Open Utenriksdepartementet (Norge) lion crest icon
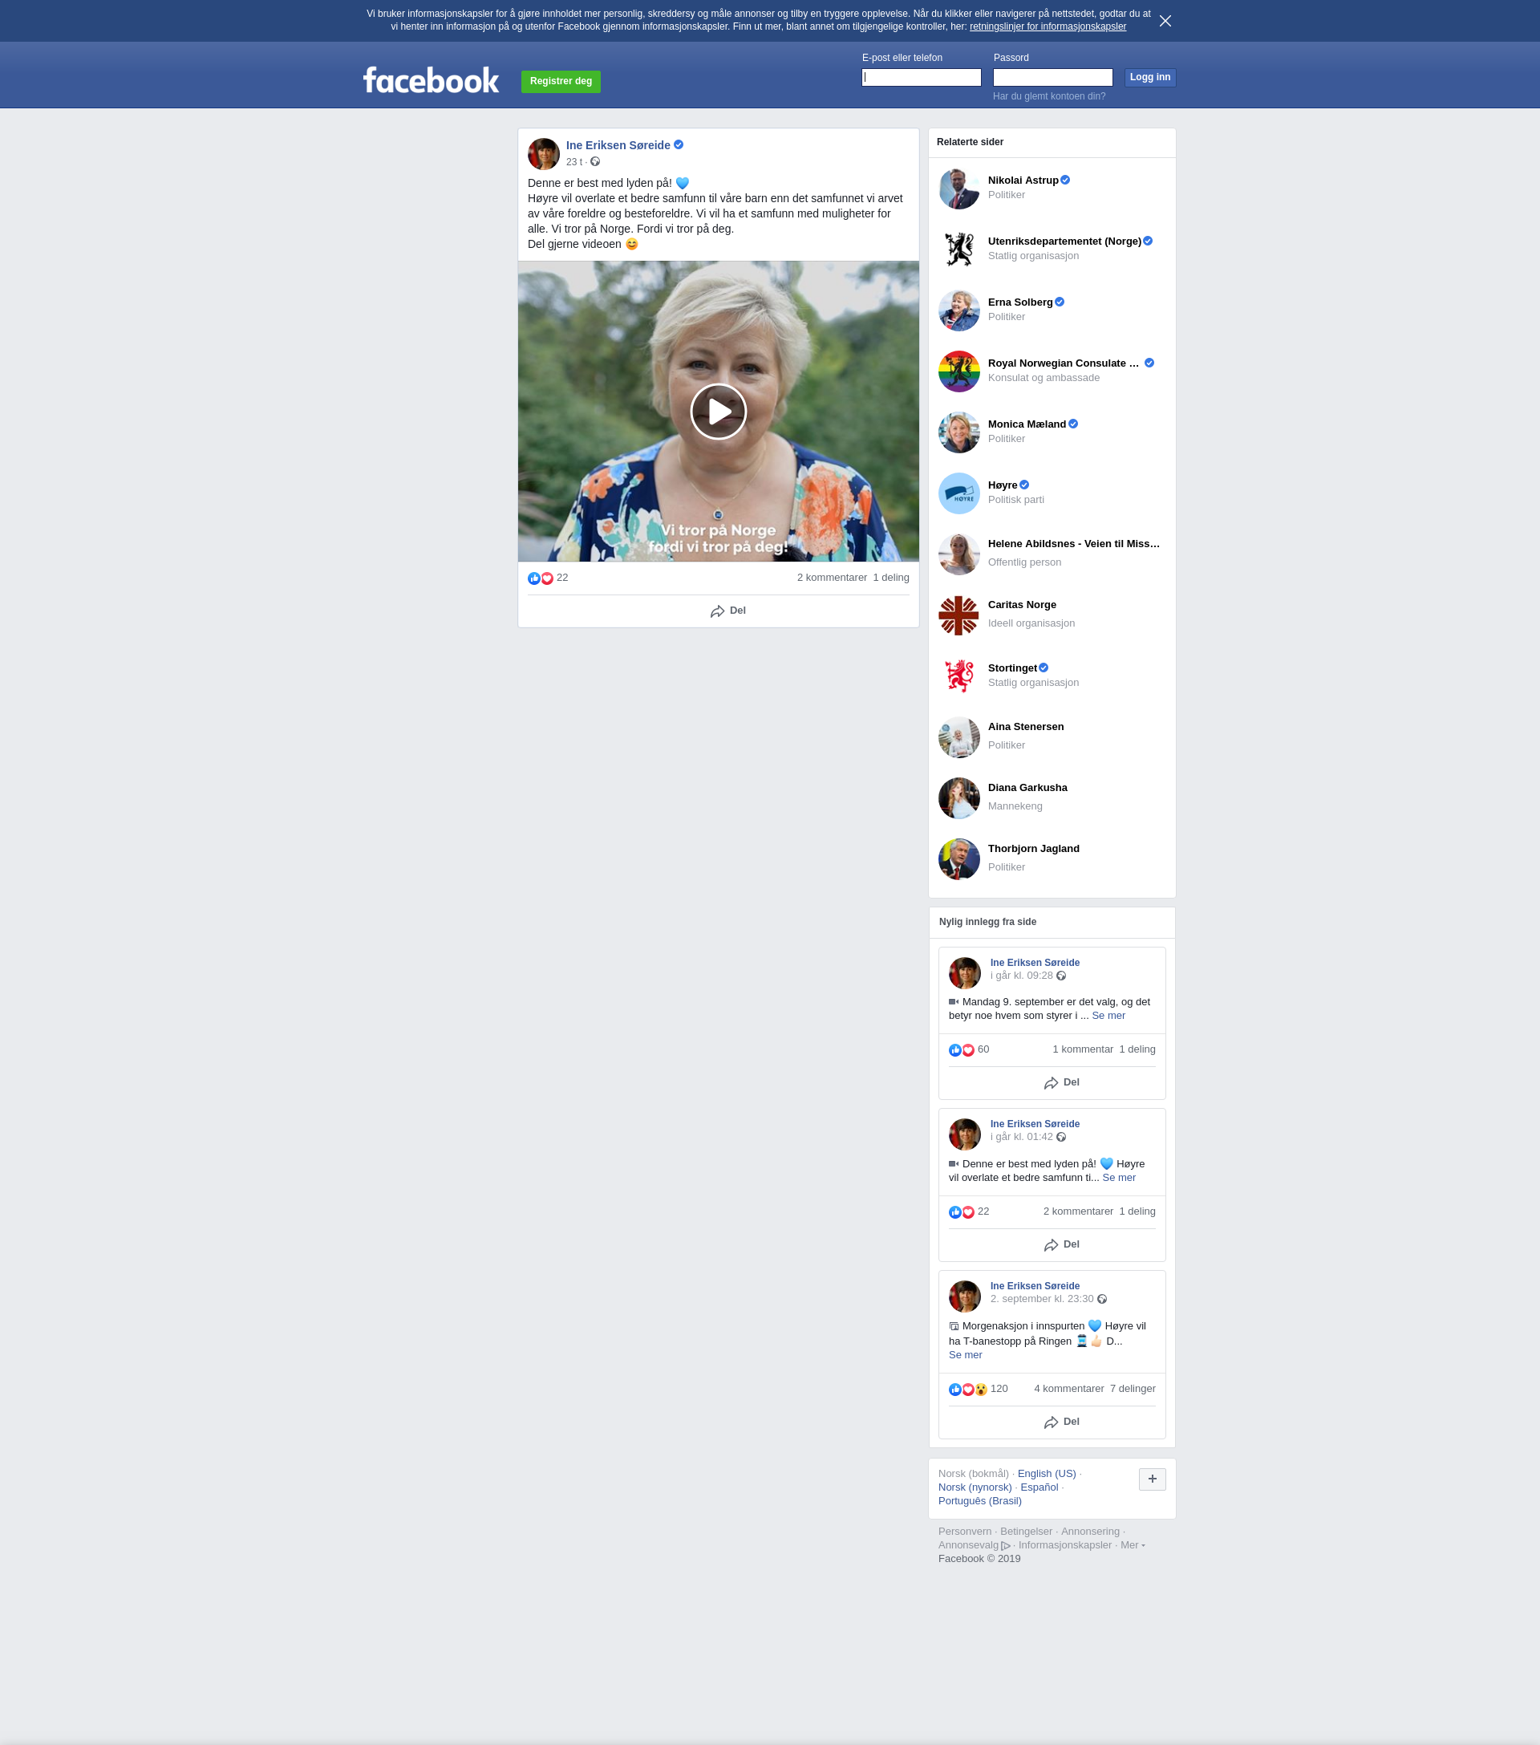The width and height of the screenshot is (1540, 1745). (x=958, y=250)
